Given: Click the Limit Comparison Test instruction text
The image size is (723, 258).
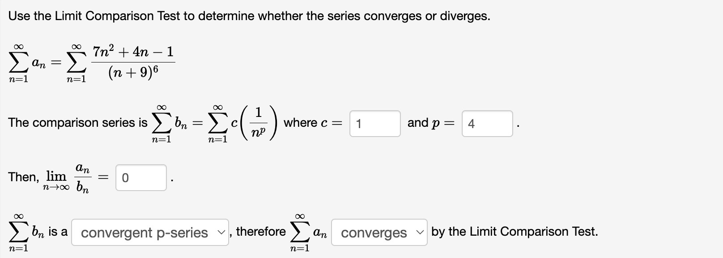Looking at the screenshot, I should [x=249, y=15].
